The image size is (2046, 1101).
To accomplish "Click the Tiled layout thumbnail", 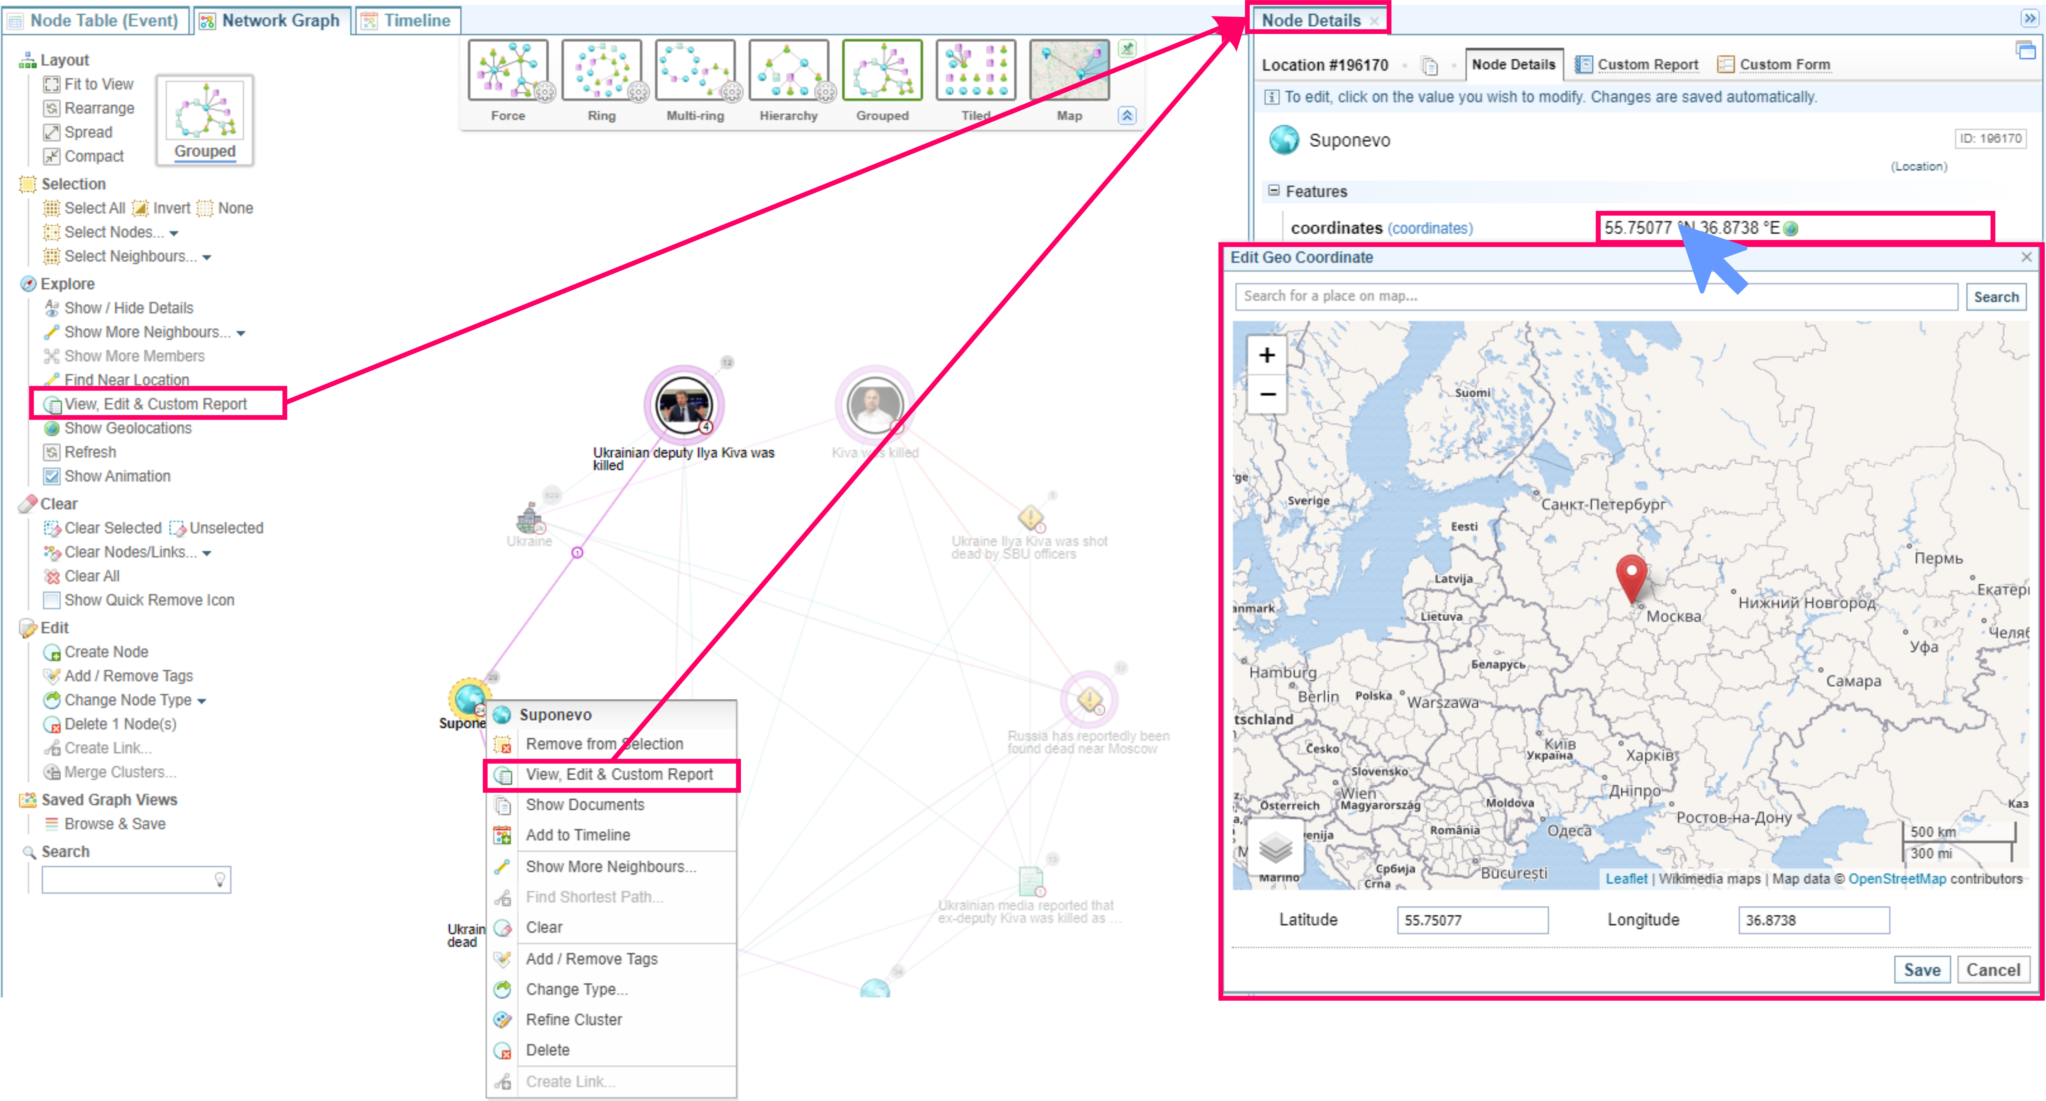I will coord(975,71).
